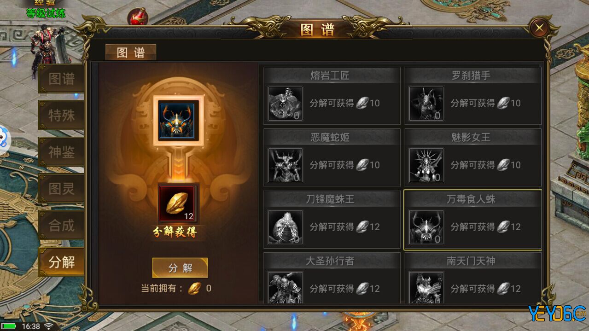Screen dimensions: 589x331
Task: Click the selected spider card in the glowing frame
Action: click(x=176, y=121)
